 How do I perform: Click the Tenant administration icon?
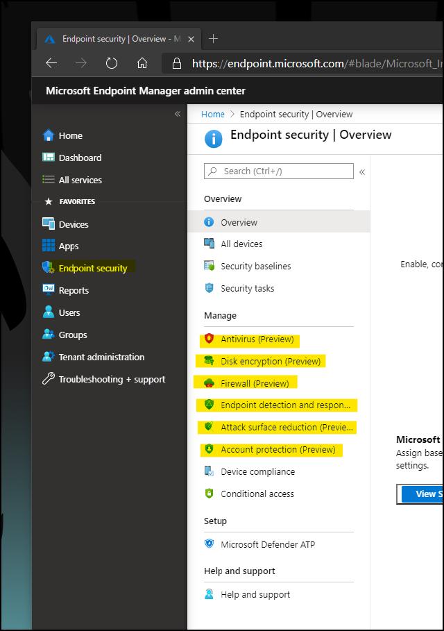click(49, 356)
